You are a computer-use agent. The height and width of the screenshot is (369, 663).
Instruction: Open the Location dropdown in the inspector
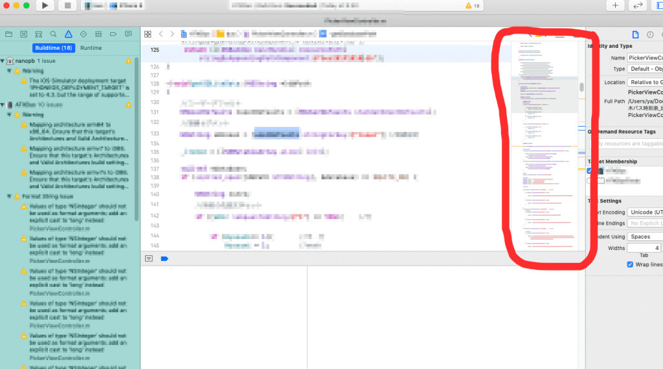(644, 82)
